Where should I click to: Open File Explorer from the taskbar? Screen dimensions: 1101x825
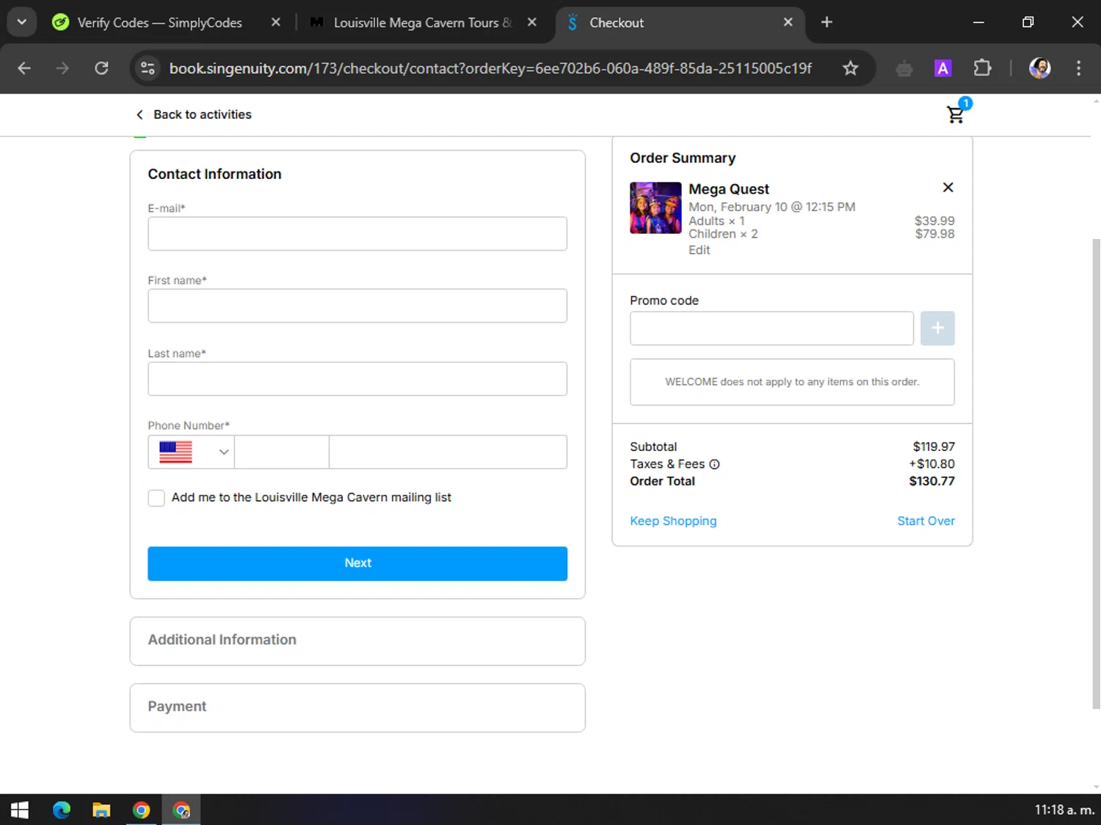coord(101,810)
